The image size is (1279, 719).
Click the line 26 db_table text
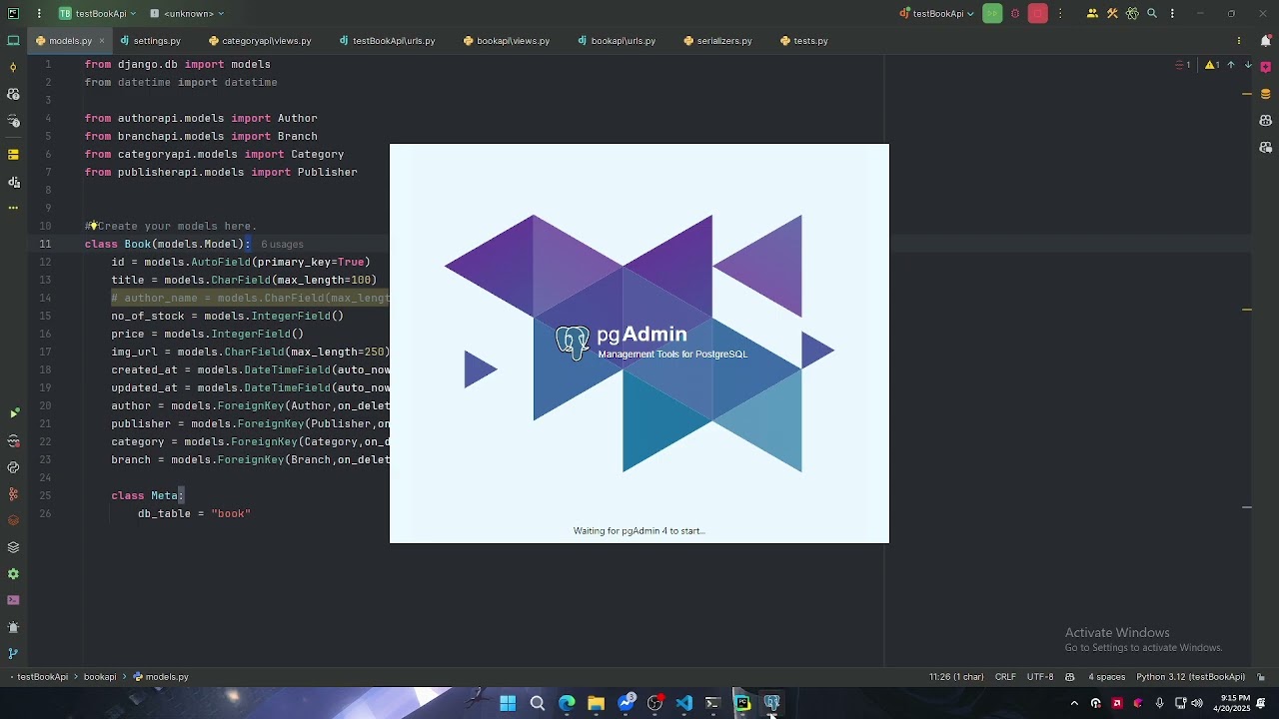(194, 514)
